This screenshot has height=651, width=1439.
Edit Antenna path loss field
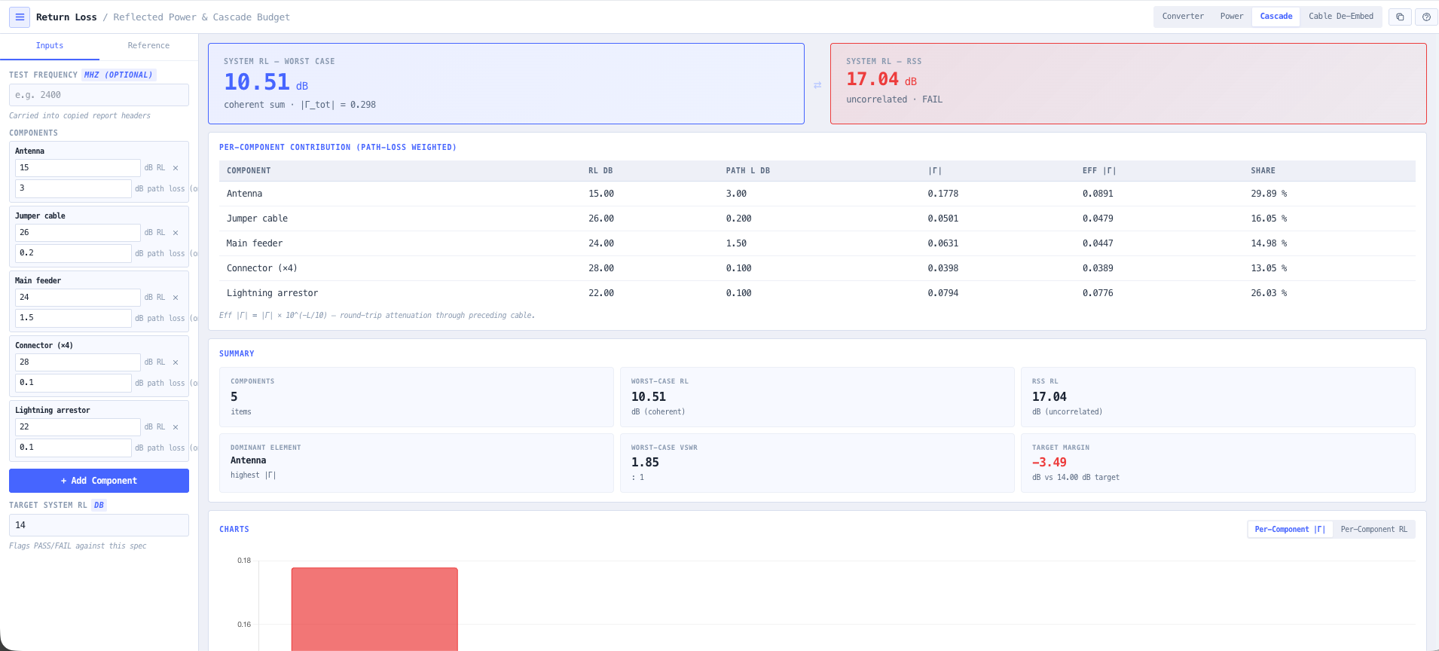(x=73, y=188)
